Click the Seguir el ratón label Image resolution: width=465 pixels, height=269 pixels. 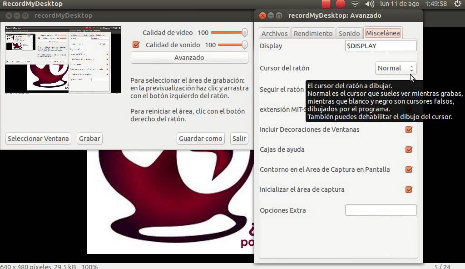coord(282,90)
